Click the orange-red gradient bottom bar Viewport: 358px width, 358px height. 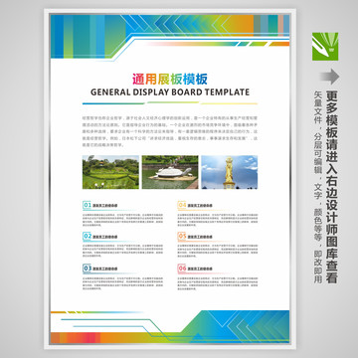pyautogui.click(x=112, y=337)
